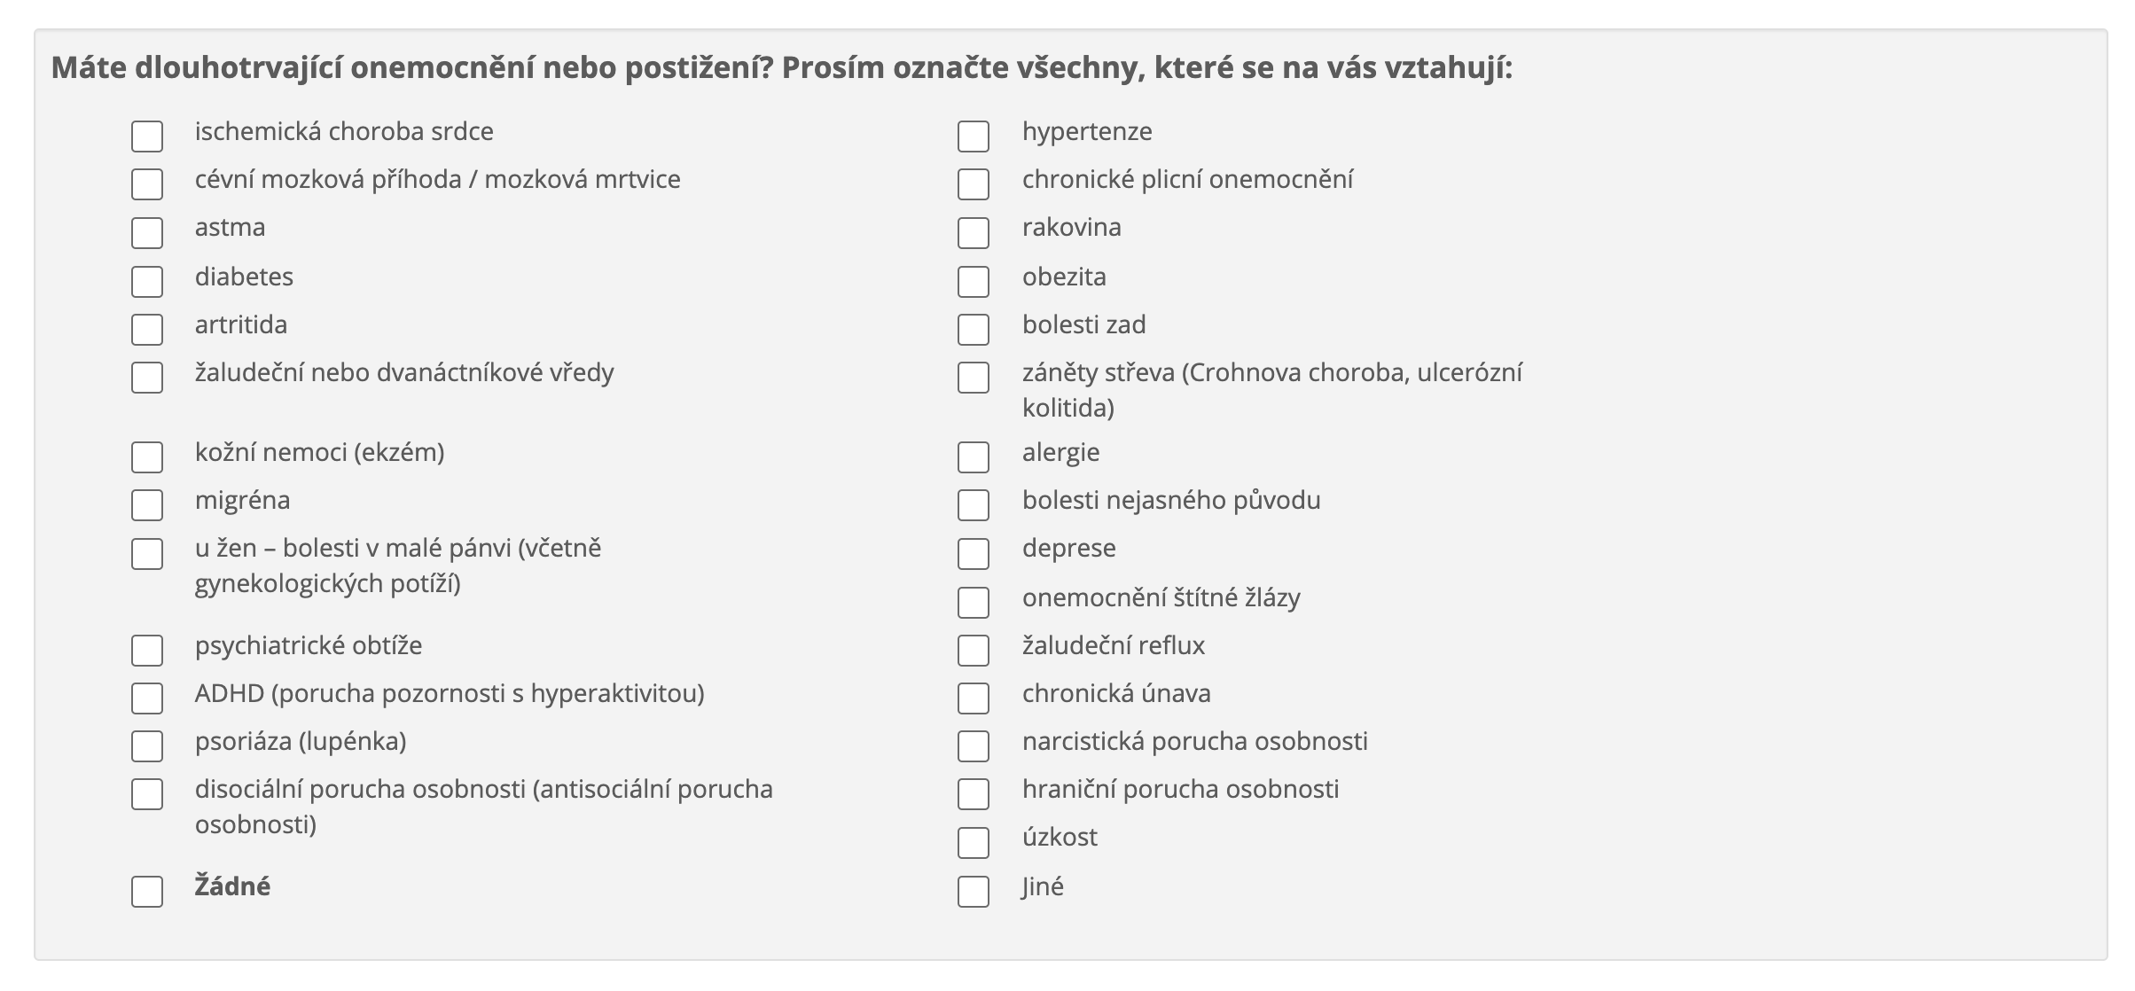Tick the 'hypertenze' checkbox
Image resolution: width=2135 pixels, height=991 pixels.
(974, 137)
